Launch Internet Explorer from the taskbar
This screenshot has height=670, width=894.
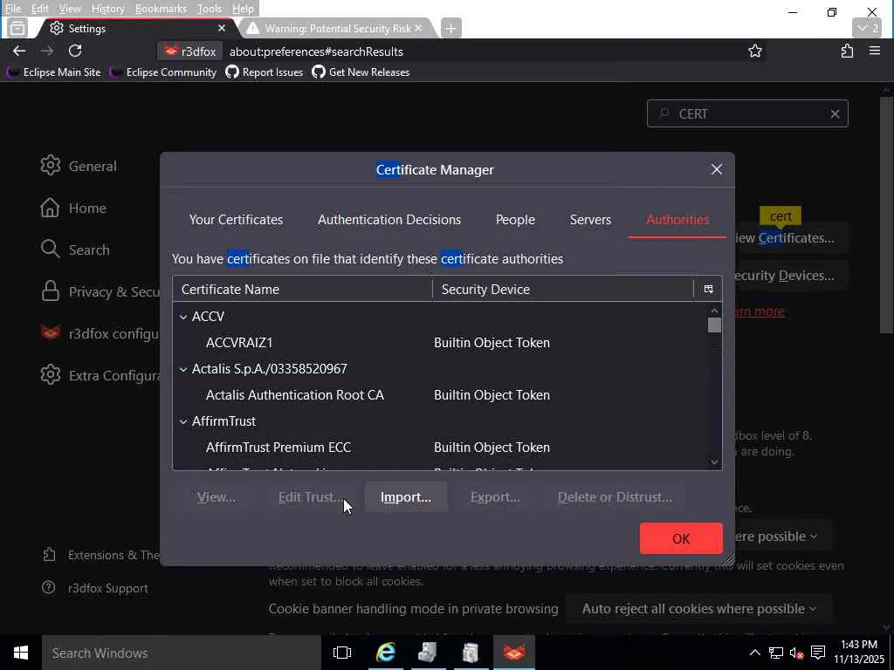386,653
